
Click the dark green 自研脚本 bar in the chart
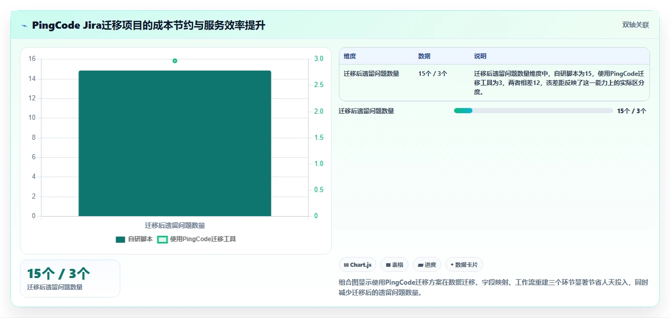175,143
